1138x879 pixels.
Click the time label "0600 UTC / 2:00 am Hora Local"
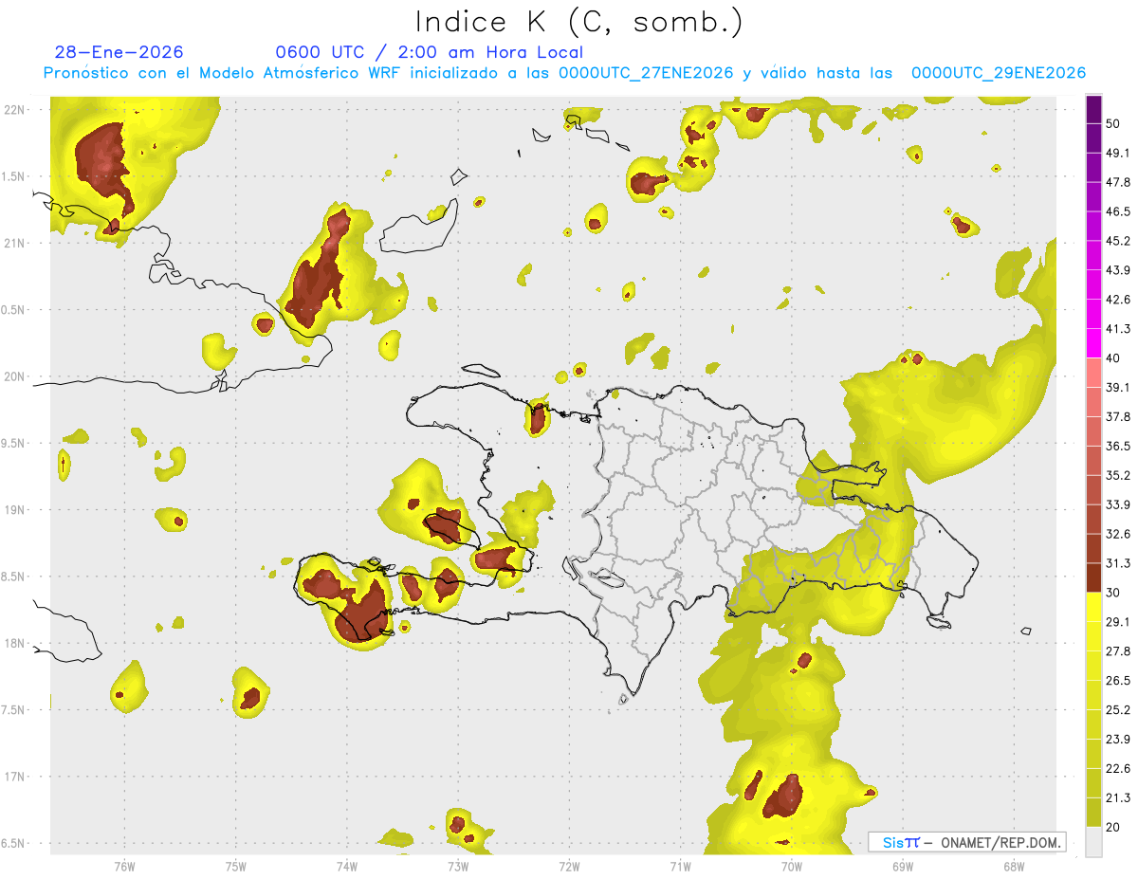pos(429,52)
